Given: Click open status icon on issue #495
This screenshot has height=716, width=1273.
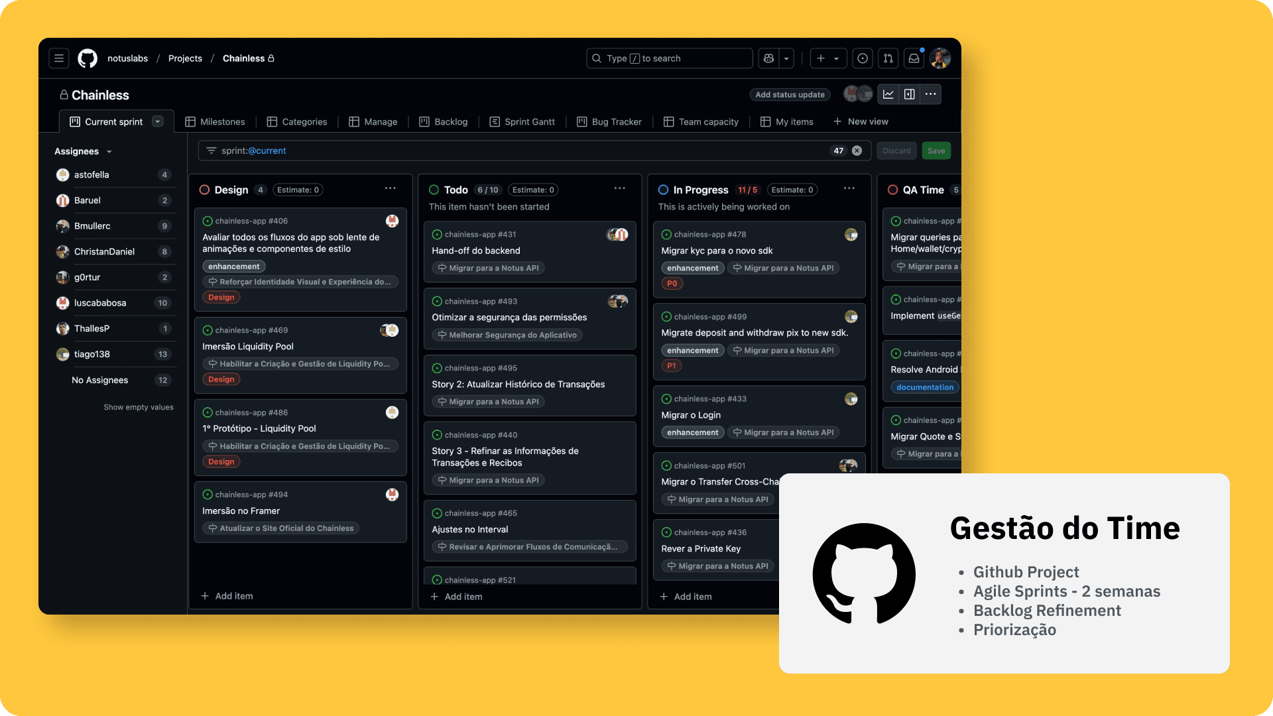Looking at the screenshot, I should coord(437,368).
